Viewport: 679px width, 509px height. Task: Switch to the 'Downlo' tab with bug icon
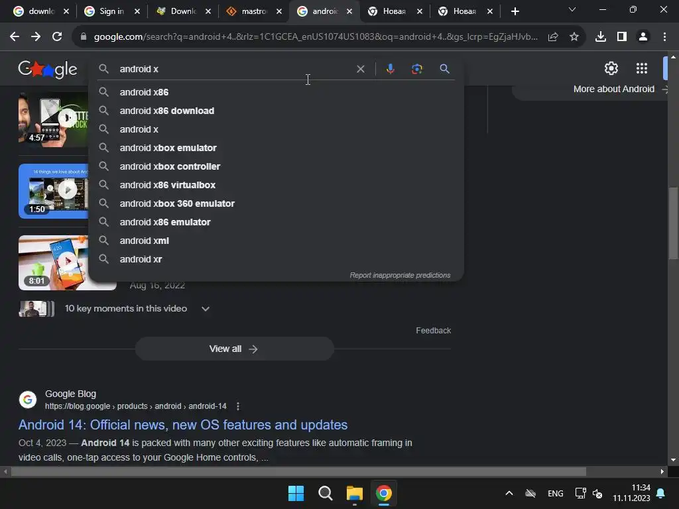(183, 11)
